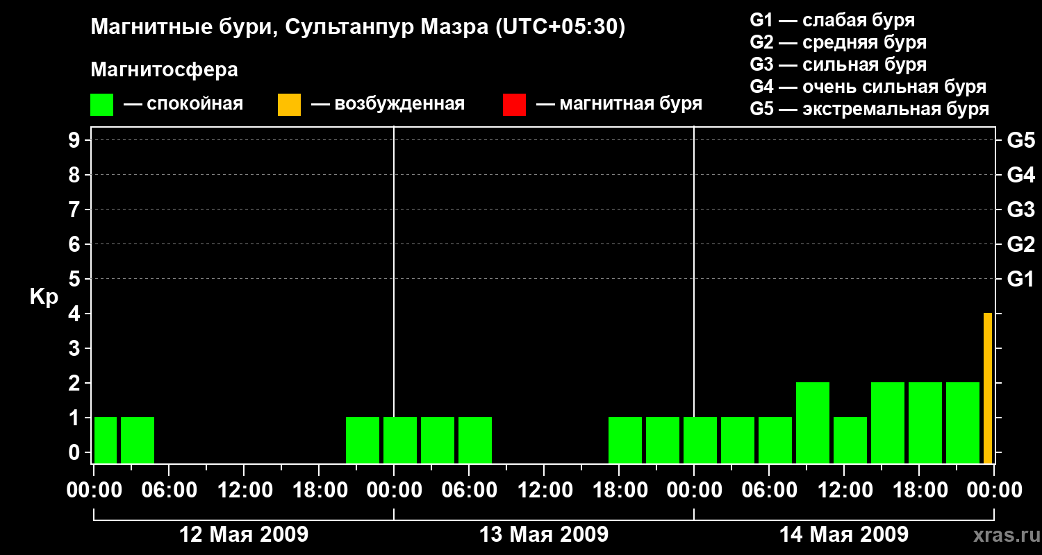
Task: Click the 'Kp' axis label
Action: click(x=44, y=297)
